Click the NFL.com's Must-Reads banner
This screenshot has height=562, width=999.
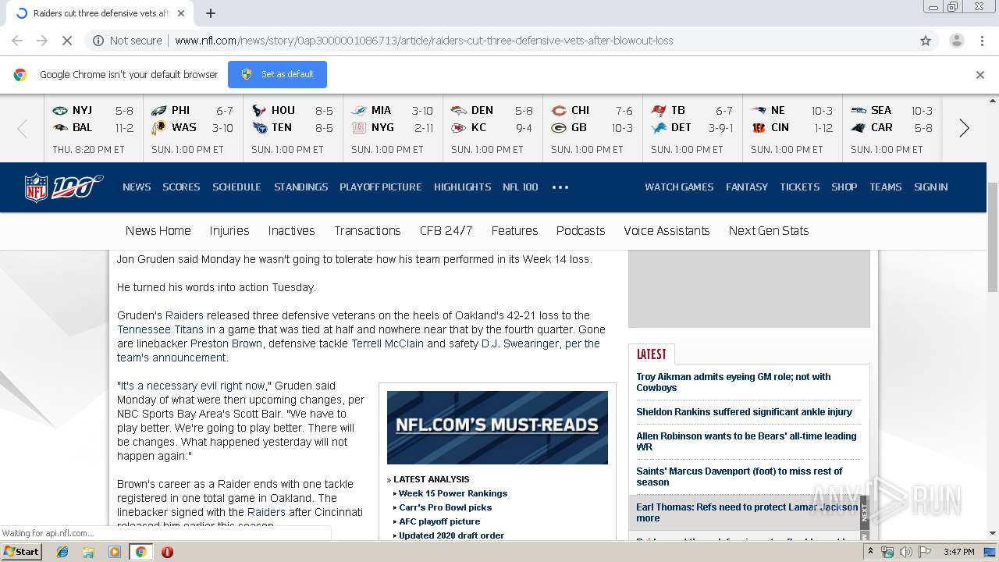coord(497,427)
